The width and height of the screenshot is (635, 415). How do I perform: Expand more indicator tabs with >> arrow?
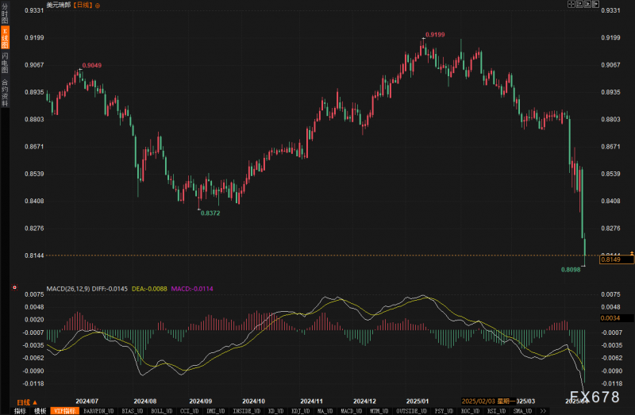coord(543,411)
